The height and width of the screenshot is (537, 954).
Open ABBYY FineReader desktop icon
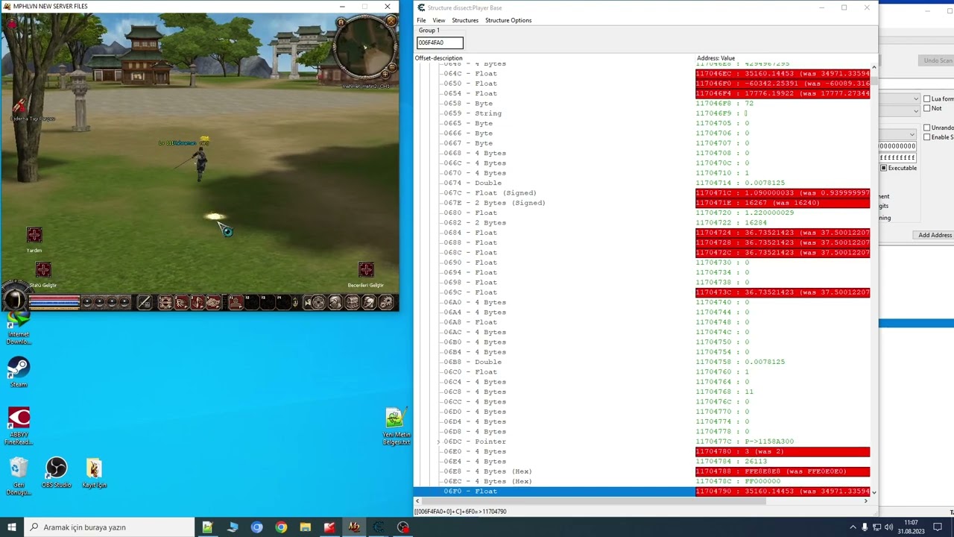coord(19,426)
